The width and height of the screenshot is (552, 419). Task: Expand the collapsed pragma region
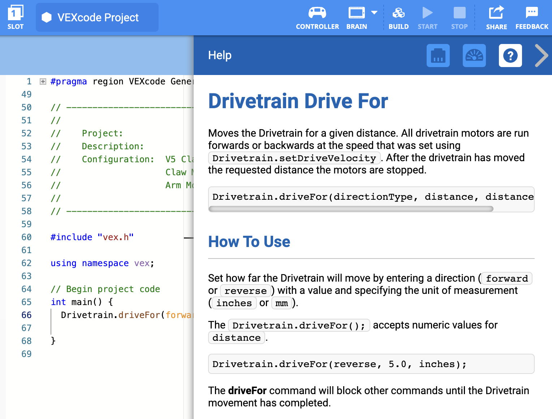pos(43,81)
